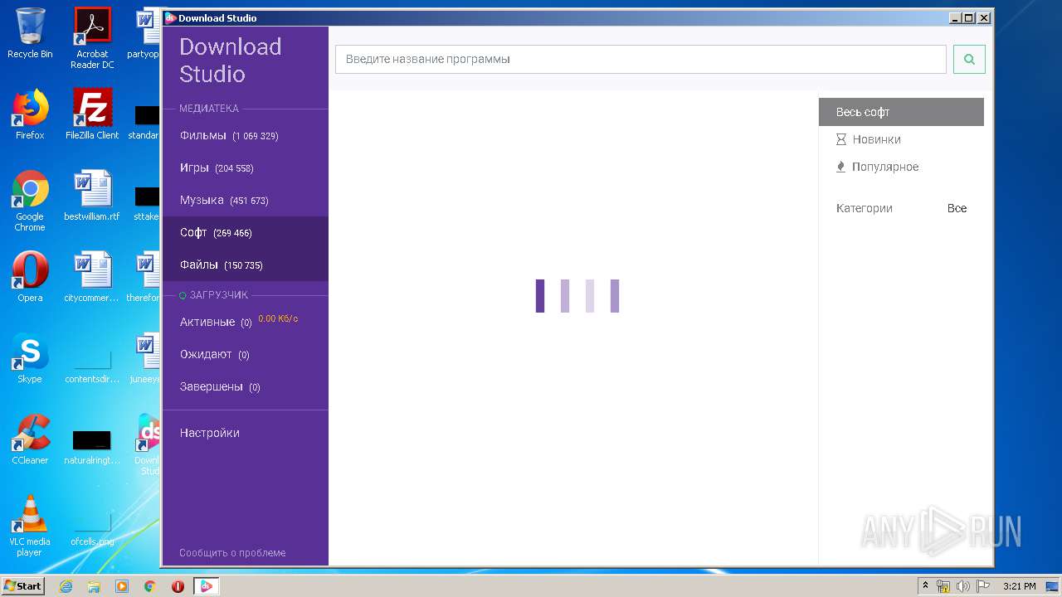
Task: Show hidden system tray icons arrow
Action: pos(926,586)
